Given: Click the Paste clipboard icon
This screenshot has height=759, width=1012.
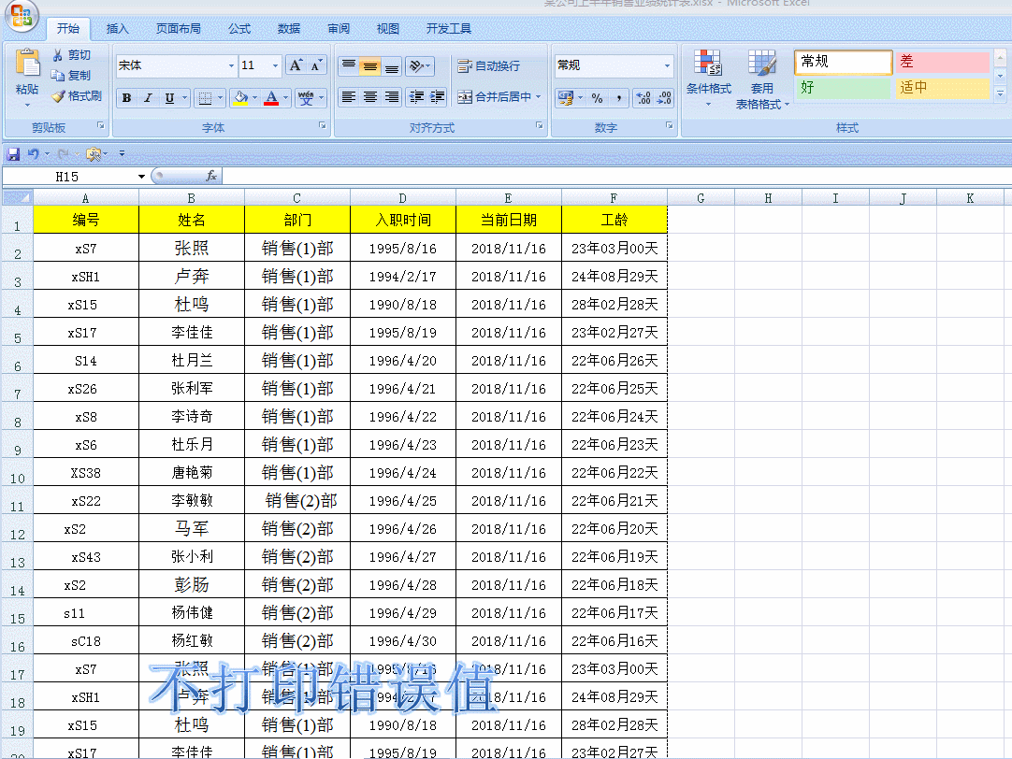Looking at the screenshot, I should pos(28,64).
